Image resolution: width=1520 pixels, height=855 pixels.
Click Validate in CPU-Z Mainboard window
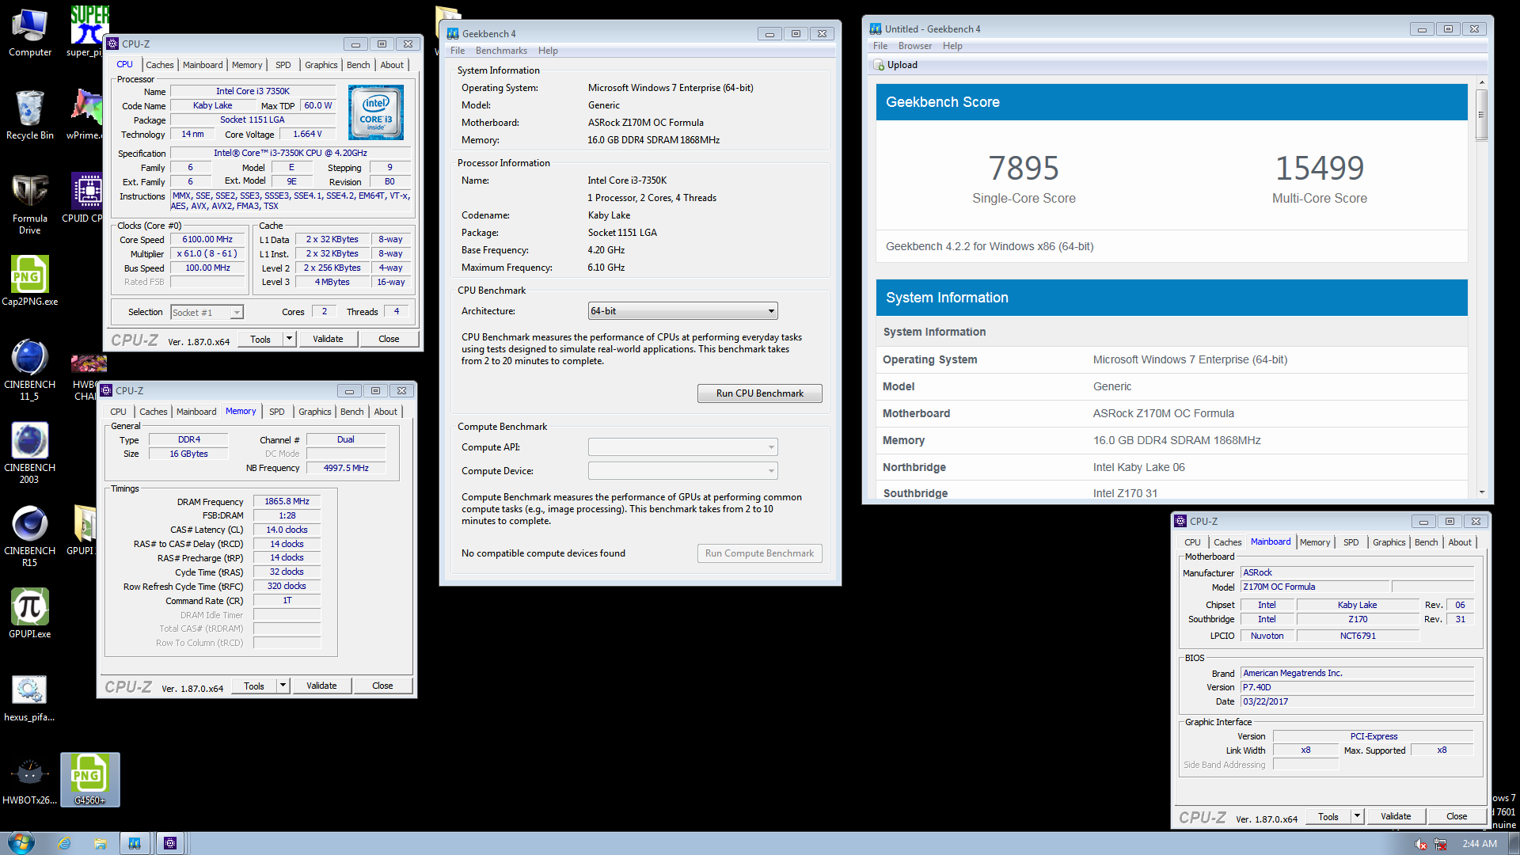coord(1396,816)
